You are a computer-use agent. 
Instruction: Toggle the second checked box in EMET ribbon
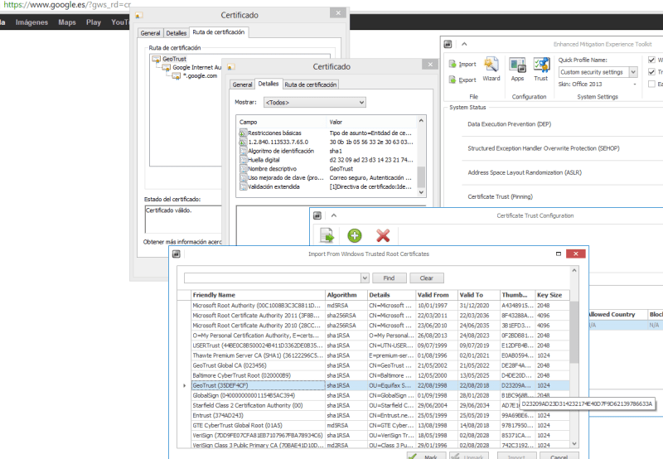pos(650,72)
